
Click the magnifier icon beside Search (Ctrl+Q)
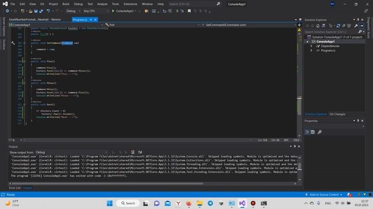click(219, 4)
